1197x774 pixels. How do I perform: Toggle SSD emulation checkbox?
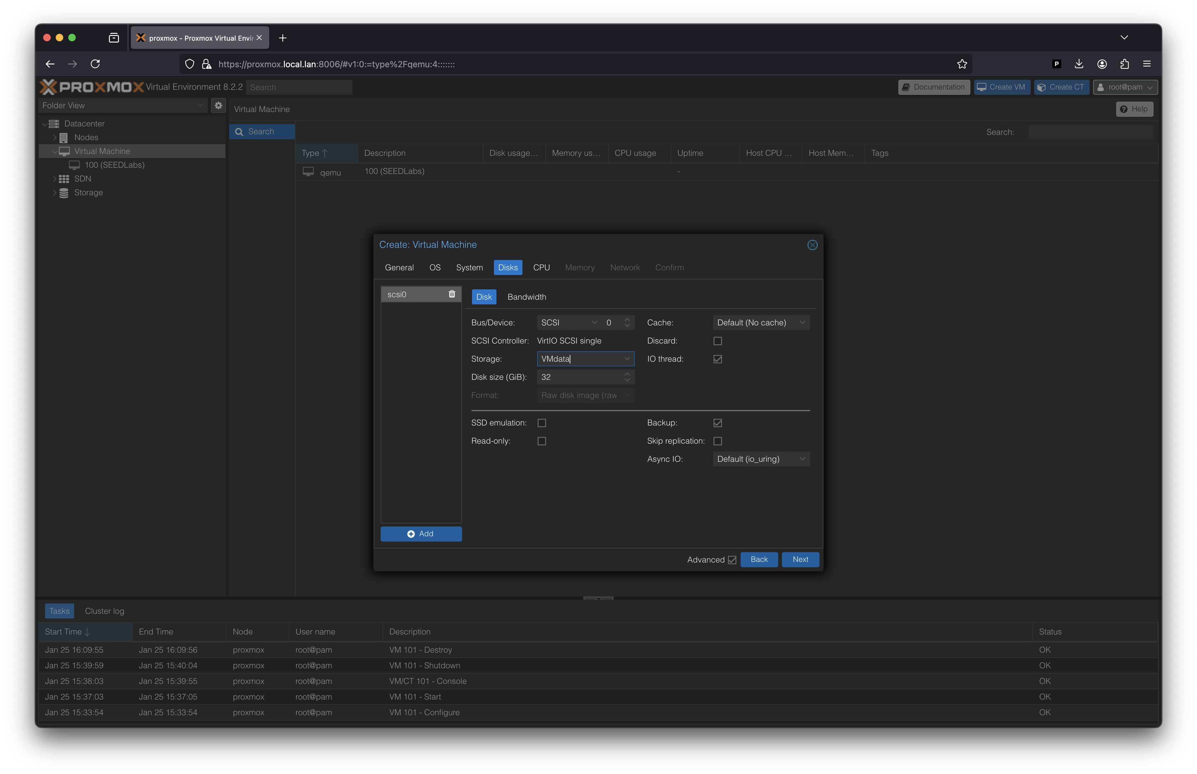coord(542,423)
